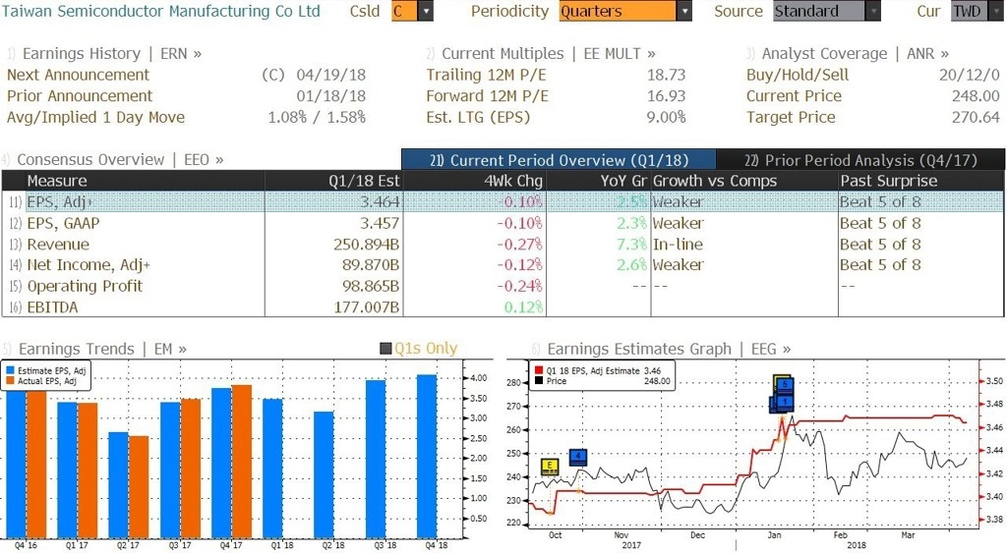Click Target Price value 270.64
The width and height of the screenshot is (1007, 553).
(x=976, y=118)
